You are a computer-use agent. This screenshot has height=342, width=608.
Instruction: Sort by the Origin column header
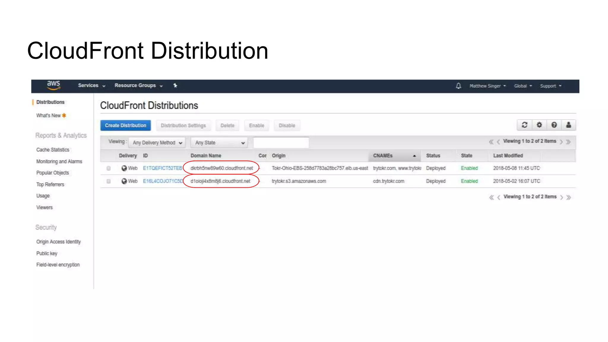278,156
